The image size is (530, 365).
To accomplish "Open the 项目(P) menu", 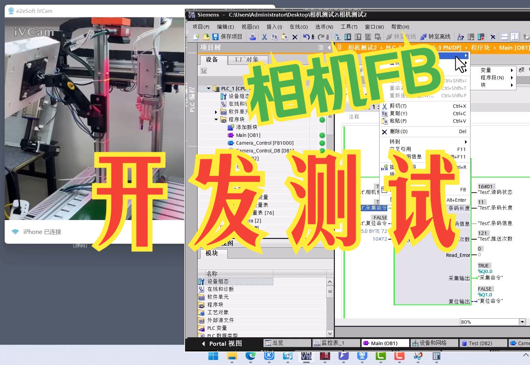I will coord(201,27).
